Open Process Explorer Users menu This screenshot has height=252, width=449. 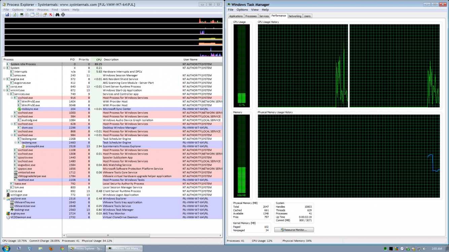(x=65, y=10)
